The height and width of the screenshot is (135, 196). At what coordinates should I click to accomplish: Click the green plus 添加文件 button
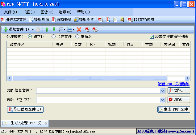16,29
